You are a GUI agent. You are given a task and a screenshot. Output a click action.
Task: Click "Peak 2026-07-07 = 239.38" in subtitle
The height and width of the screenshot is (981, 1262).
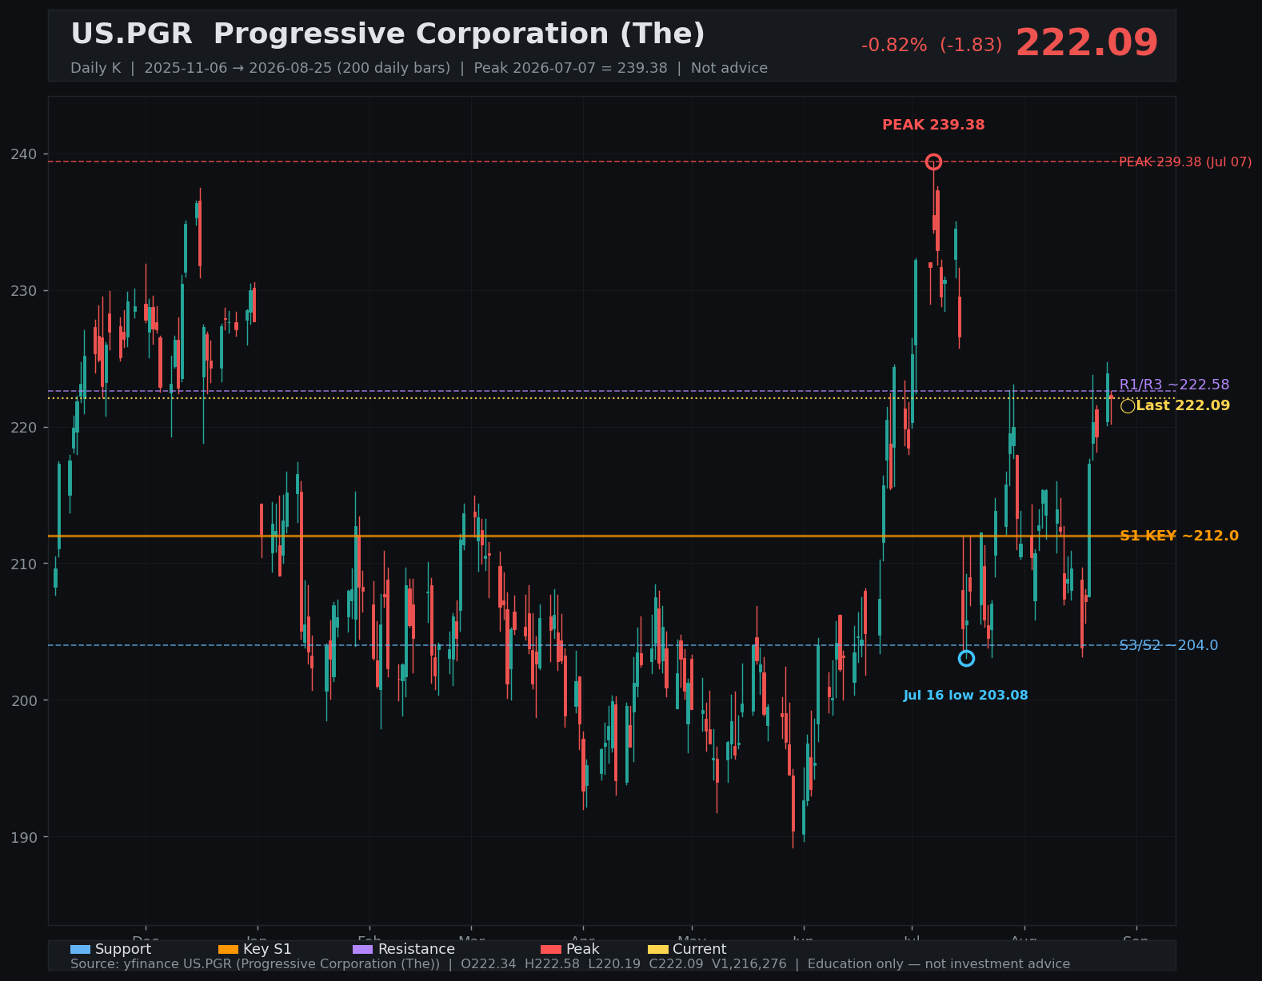tap(570, 68)
